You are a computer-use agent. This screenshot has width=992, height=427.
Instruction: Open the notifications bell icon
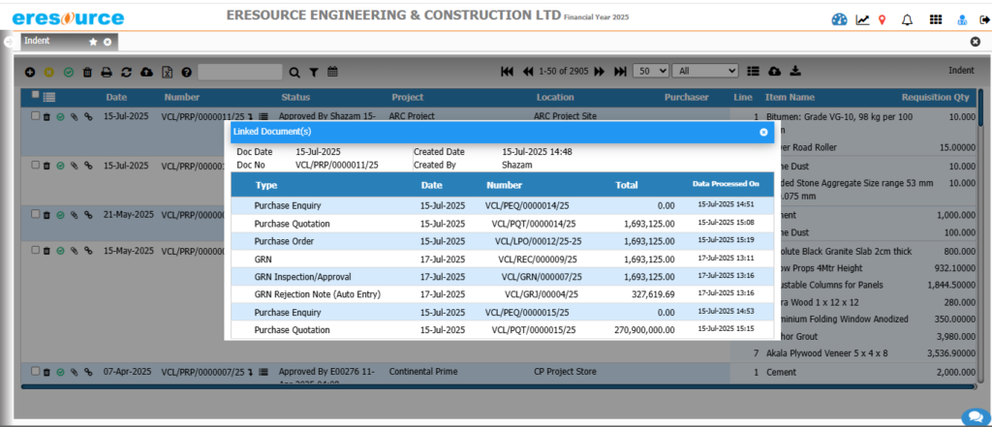[907, 19]
